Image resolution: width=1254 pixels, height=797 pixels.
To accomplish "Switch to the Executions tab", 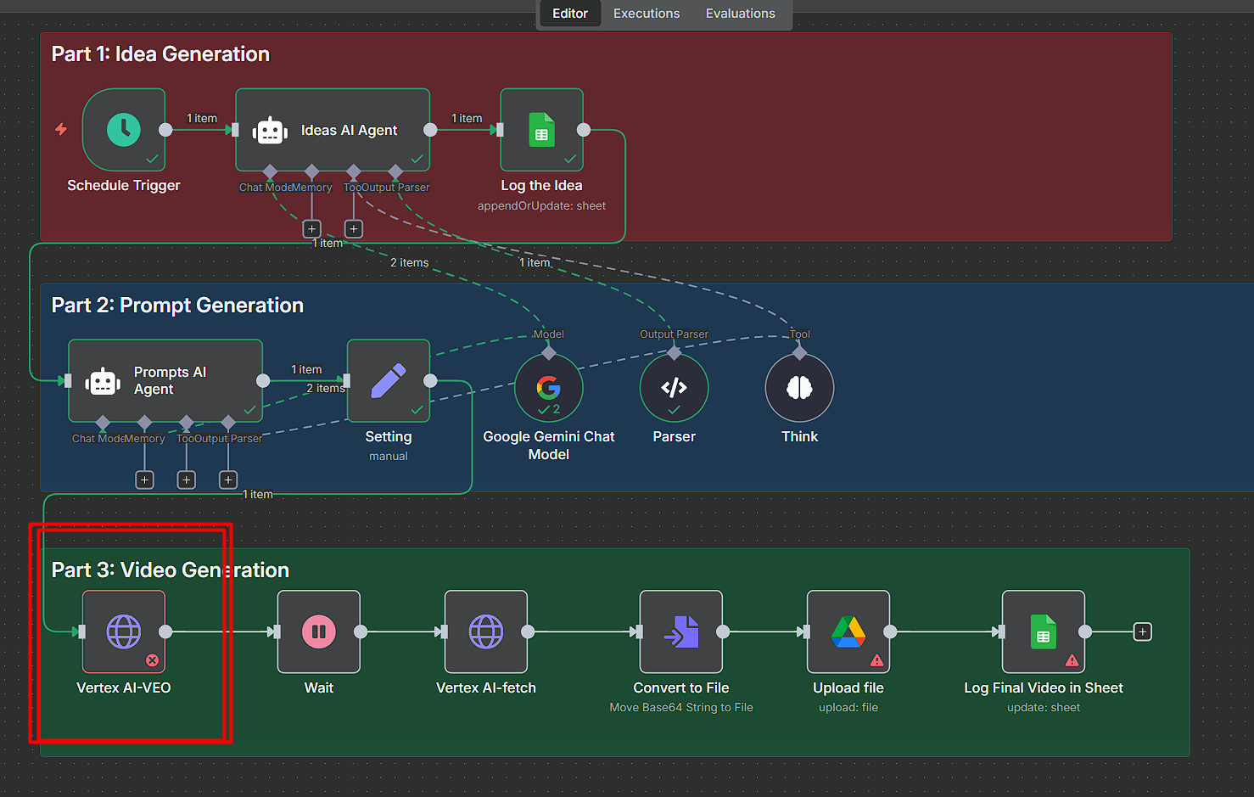I will point(647,14).
